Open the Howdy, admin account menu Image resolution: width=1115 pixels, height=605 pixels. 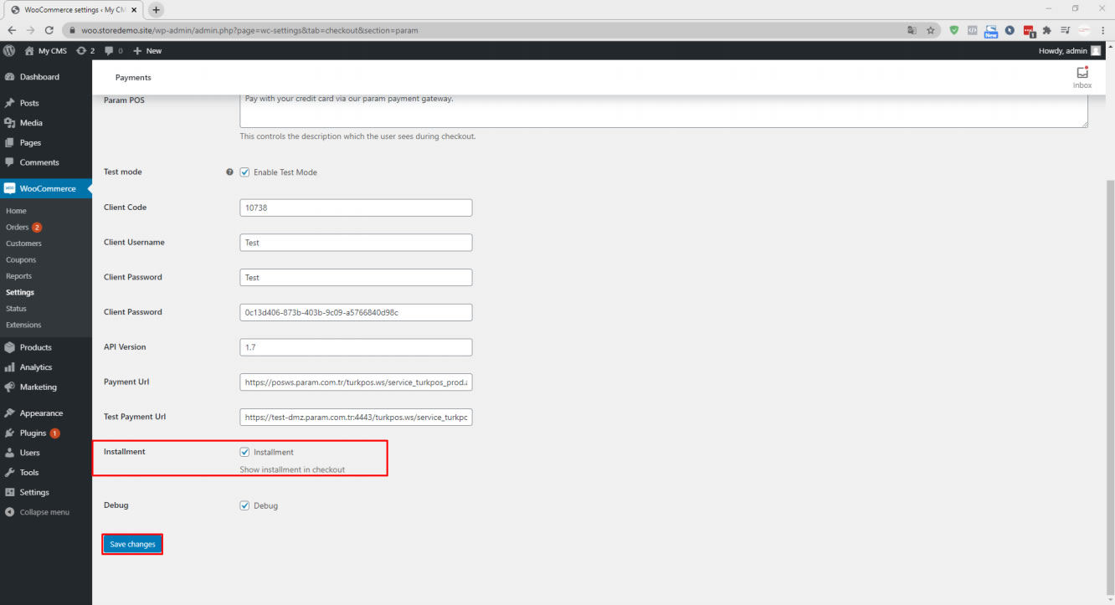(x=1070, y=51)
